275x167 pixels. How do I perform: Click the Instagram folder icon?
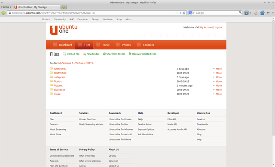[51, 77]
